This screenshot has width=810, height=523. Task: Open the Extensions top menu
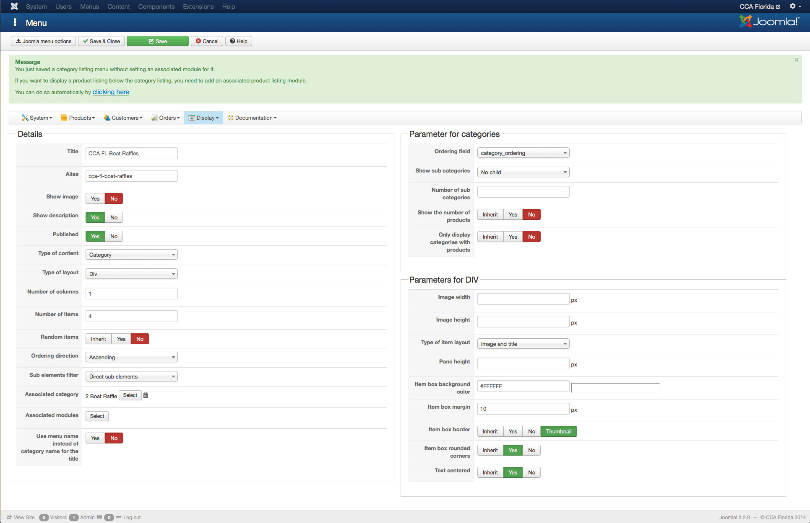coord(198,7)
